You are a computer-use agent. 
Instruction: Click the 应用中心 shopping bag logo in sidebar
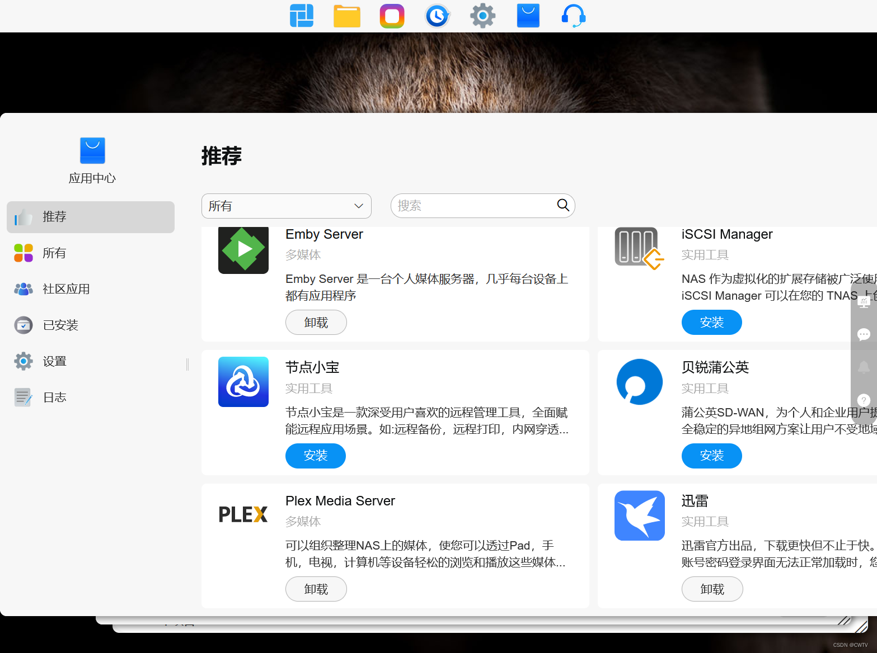tap(92, 150)
